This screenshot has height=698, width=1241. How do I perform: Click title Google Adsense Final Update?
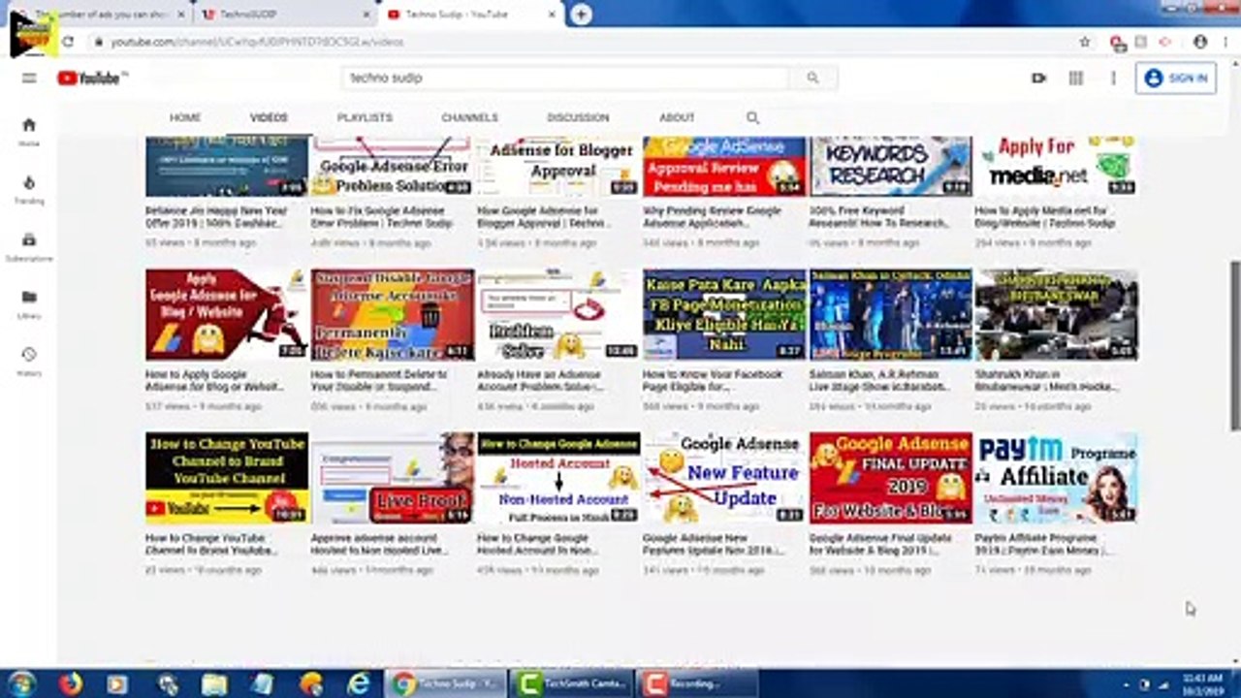[x=880, y=544]
